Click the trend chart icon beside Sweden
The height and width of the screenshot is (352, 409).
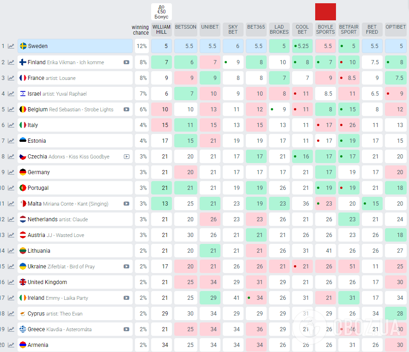click(x=11, y=46)
